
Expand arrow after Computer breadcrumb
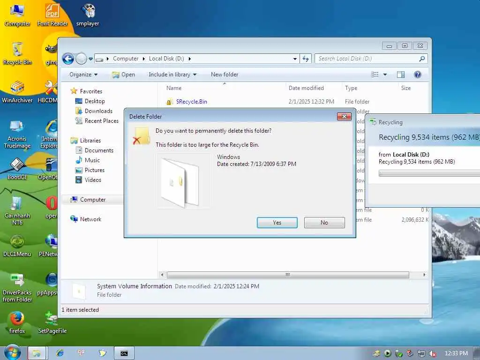pos(143,59)
